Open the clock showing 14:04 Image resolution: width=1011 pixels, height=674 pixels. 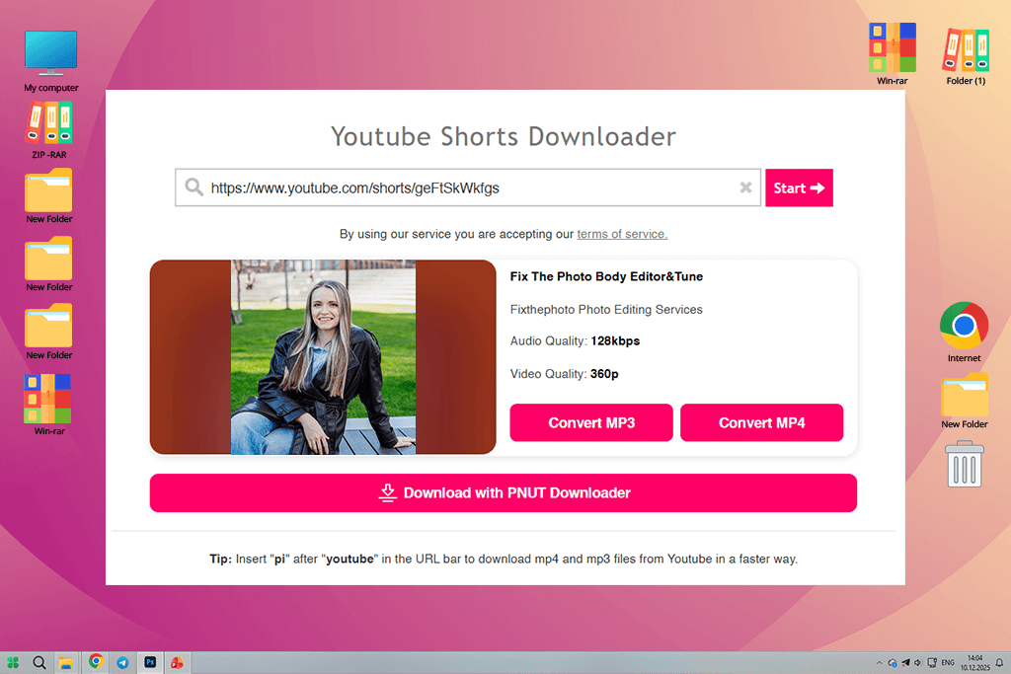point(974,663)
